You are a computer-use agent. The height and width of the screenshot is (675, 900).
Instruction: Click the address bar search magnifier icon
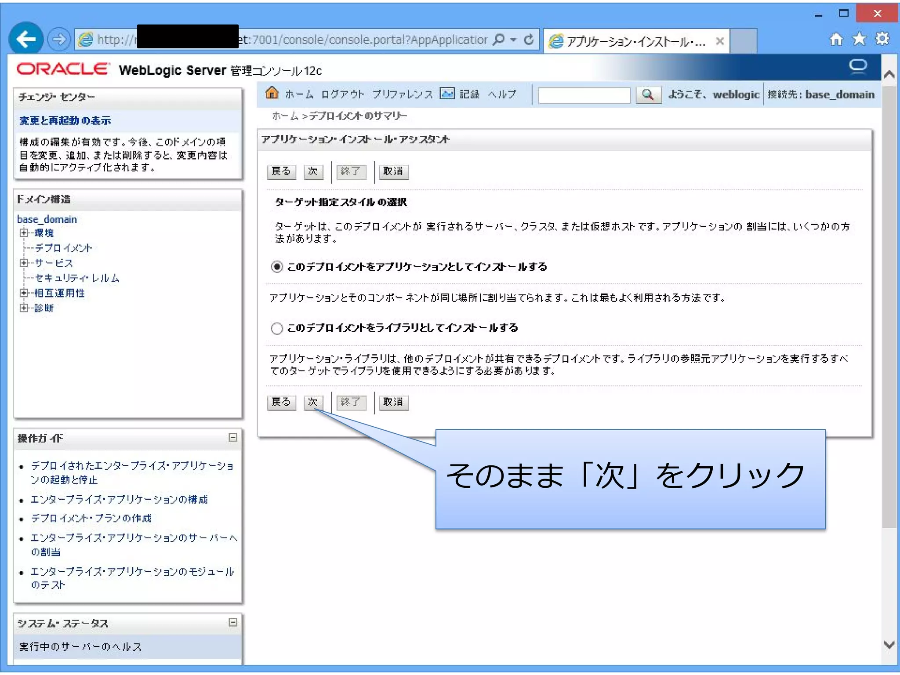498,40
